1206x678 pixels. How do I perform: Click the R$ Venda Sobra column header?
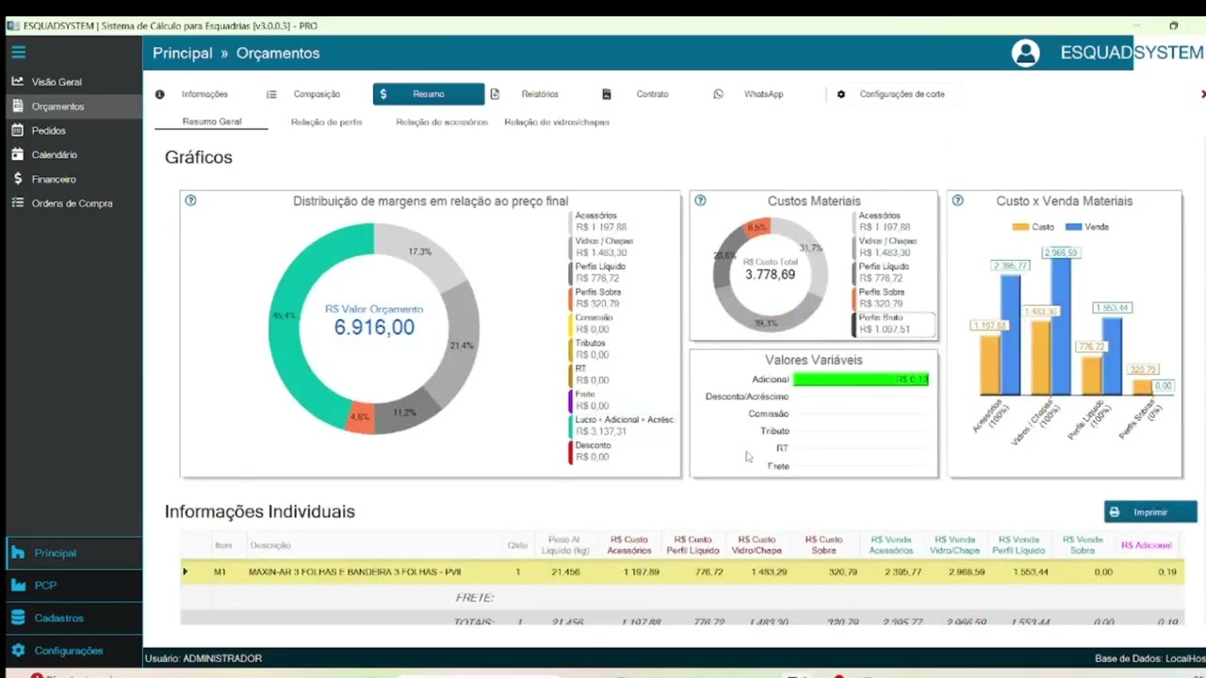pyautogui.click(x=1083, y=545)
